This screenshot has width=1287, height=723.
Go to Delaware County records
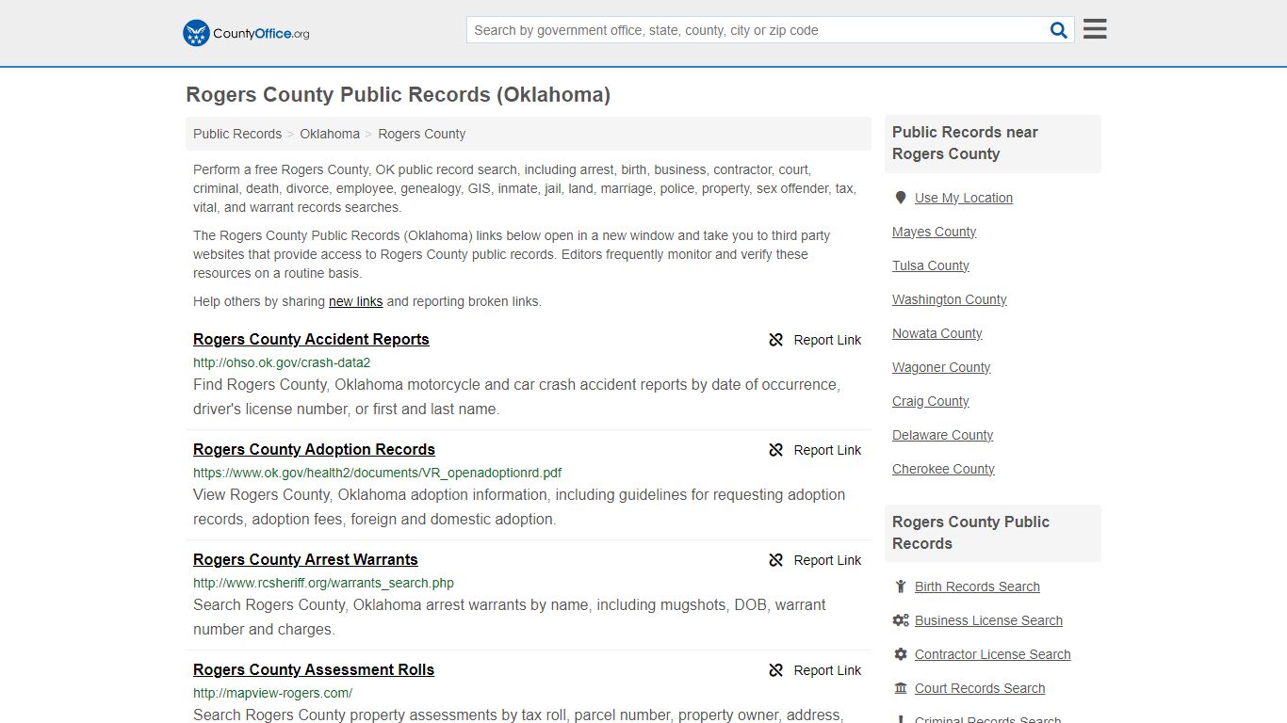(x=943, y=435)
